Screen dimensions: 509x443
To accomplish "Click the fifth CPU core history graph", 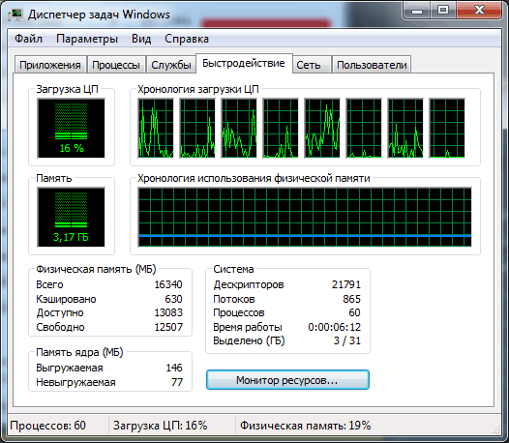I will [x=322, y=129].
